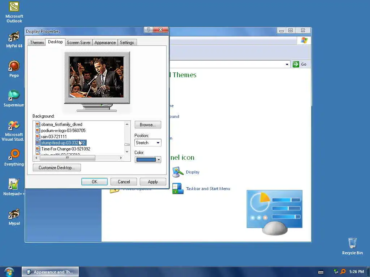Click the Appearance and Themes taskbar button
Viewport: 370px width, 277px height.
pos(50,272)
